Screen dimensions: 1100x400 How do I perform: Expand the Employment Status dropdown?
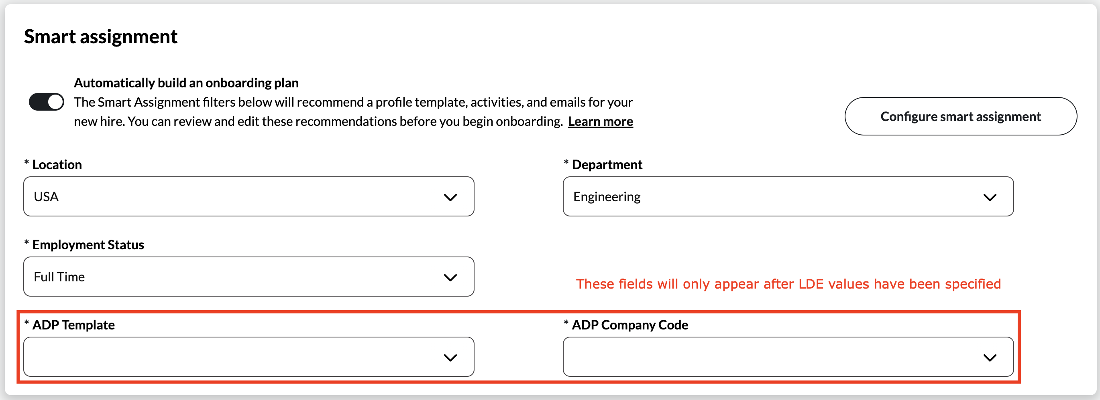(x=249, y=277)
